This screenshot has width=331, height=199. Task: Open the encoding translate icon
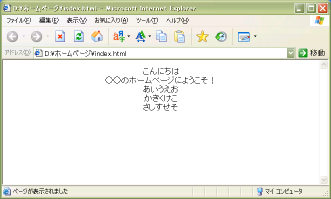coord(119,36)
